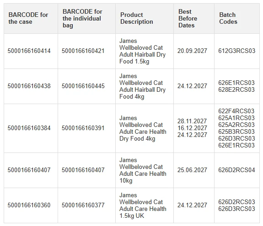263x226 pixels.
Task: Select batch code 626D2RCS04
Action: pyautogui.click(x=236, y=170)
